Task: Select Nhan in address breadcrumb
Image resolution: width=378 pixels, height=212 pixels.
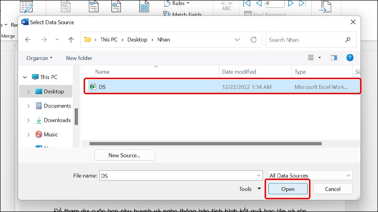Action: pos(163,40)
